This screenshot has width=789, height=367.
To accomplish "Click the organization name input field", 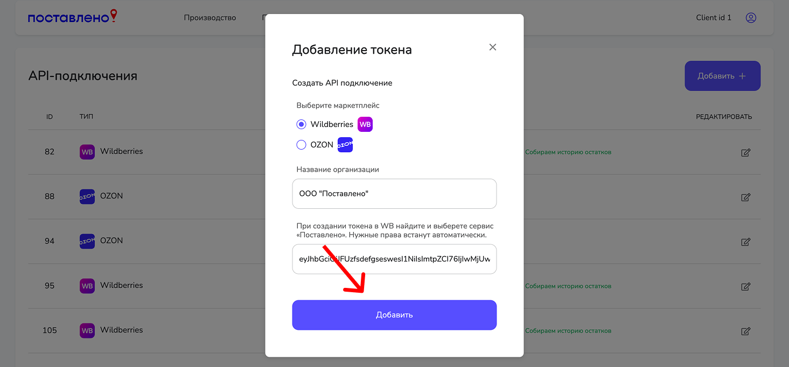I will 394,194.
